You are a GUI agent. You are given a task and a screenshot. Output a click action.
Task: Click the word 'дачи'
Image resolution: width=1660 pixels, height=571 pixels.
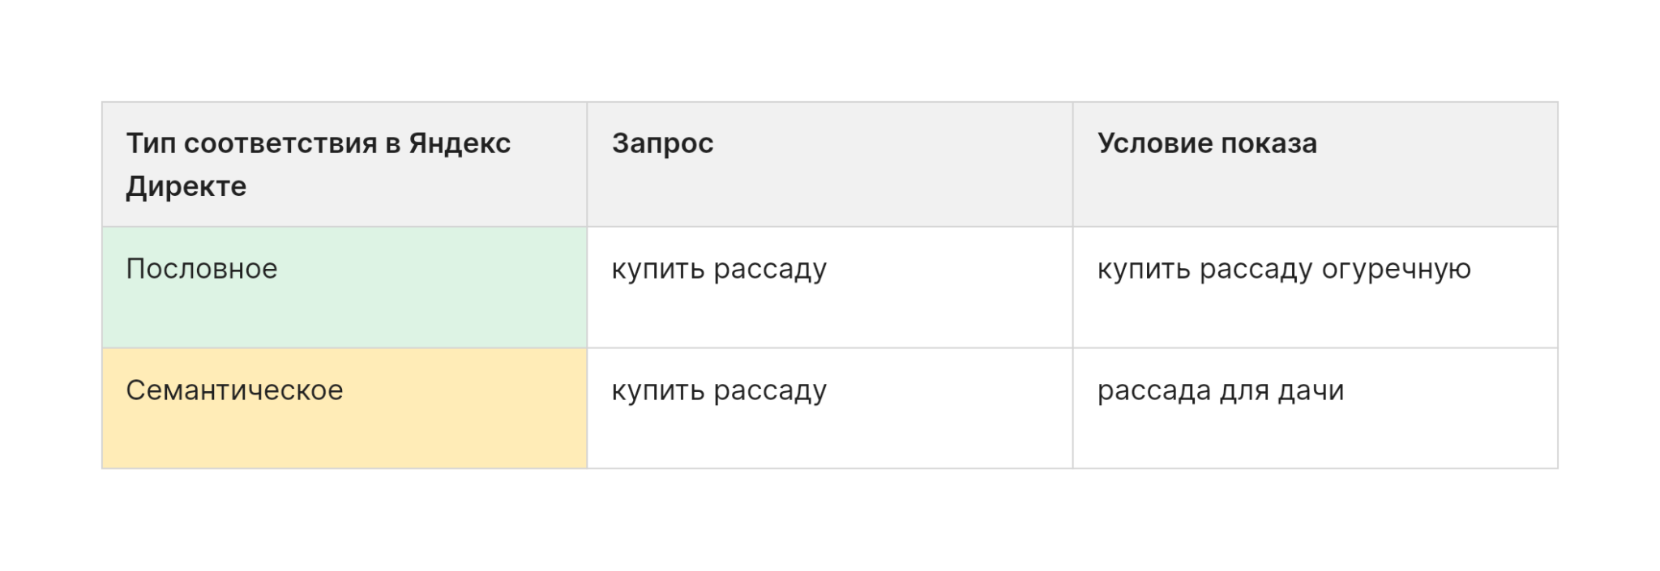(x=1311, y=391)
